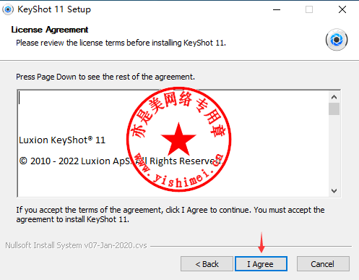Click the Nullsoft Install System version text

pyautogui.click(x=76, y=245)
